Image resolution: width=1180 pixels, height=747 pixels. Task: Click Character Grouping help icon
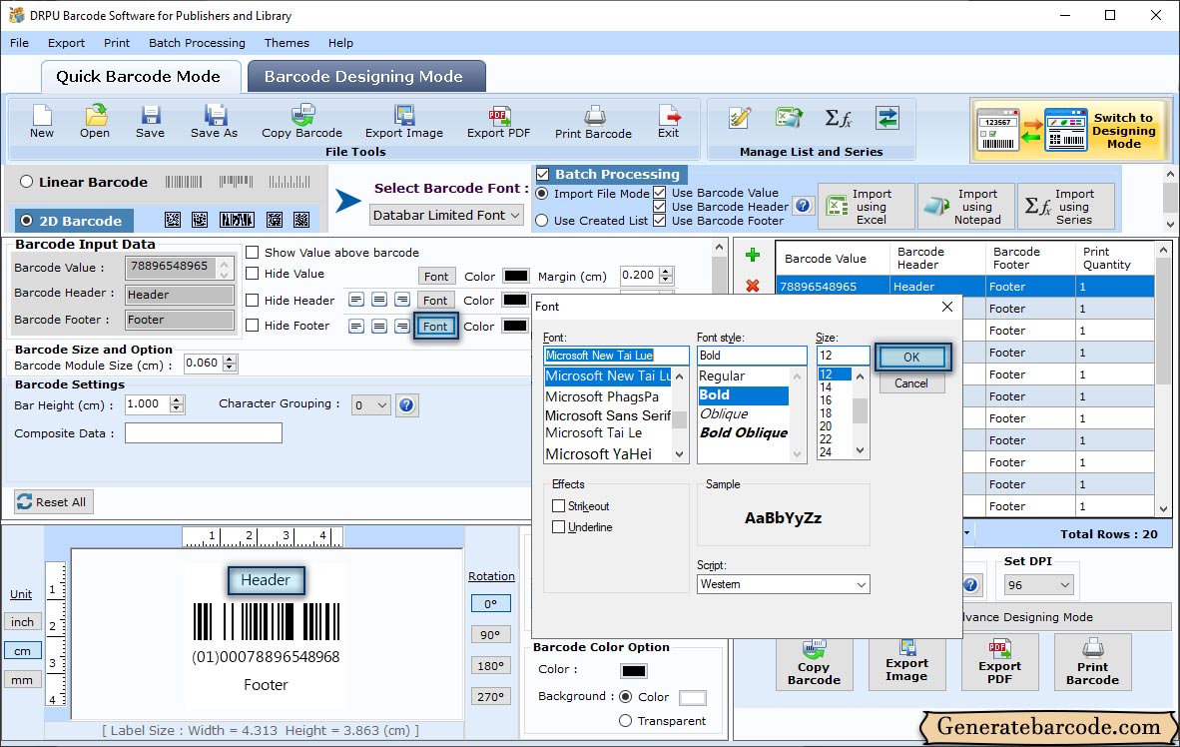pyautogui.click(x=406, y=405)
